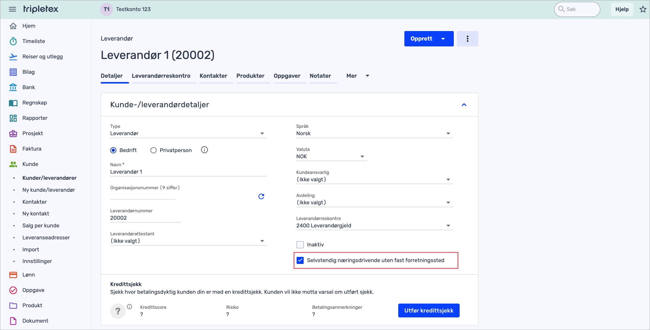Screen dimensions: 650x330
Task: Open the Mer tab menu
Action: (358, 76)
